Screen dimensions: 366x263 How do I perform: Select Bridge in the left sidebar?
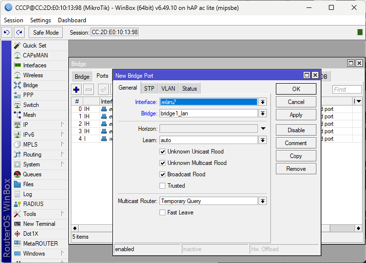pos(40,85)
